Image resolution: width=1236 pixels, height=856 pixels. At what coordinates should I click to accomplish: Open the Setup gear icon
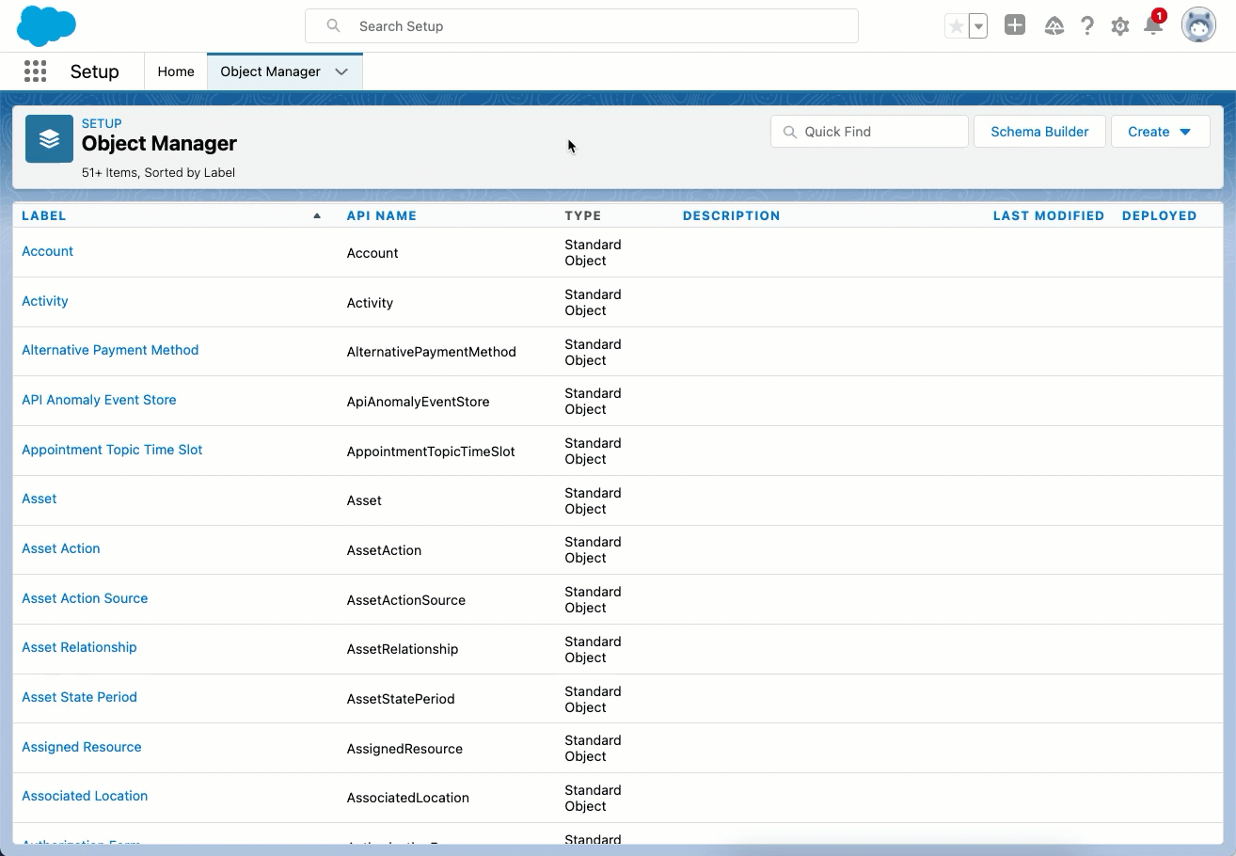point(1119,26)
